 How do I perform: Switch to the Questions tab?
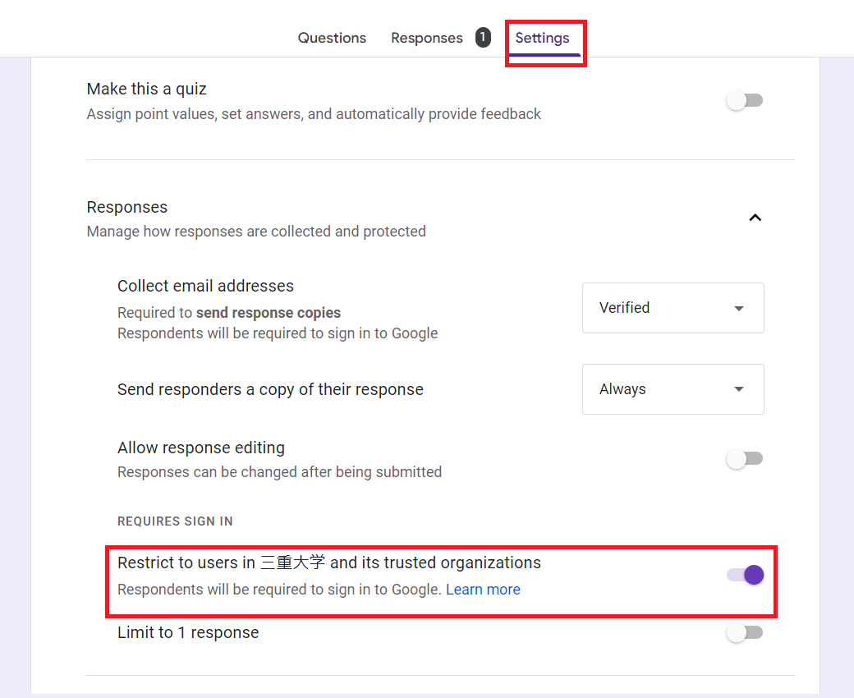point(332,38)
